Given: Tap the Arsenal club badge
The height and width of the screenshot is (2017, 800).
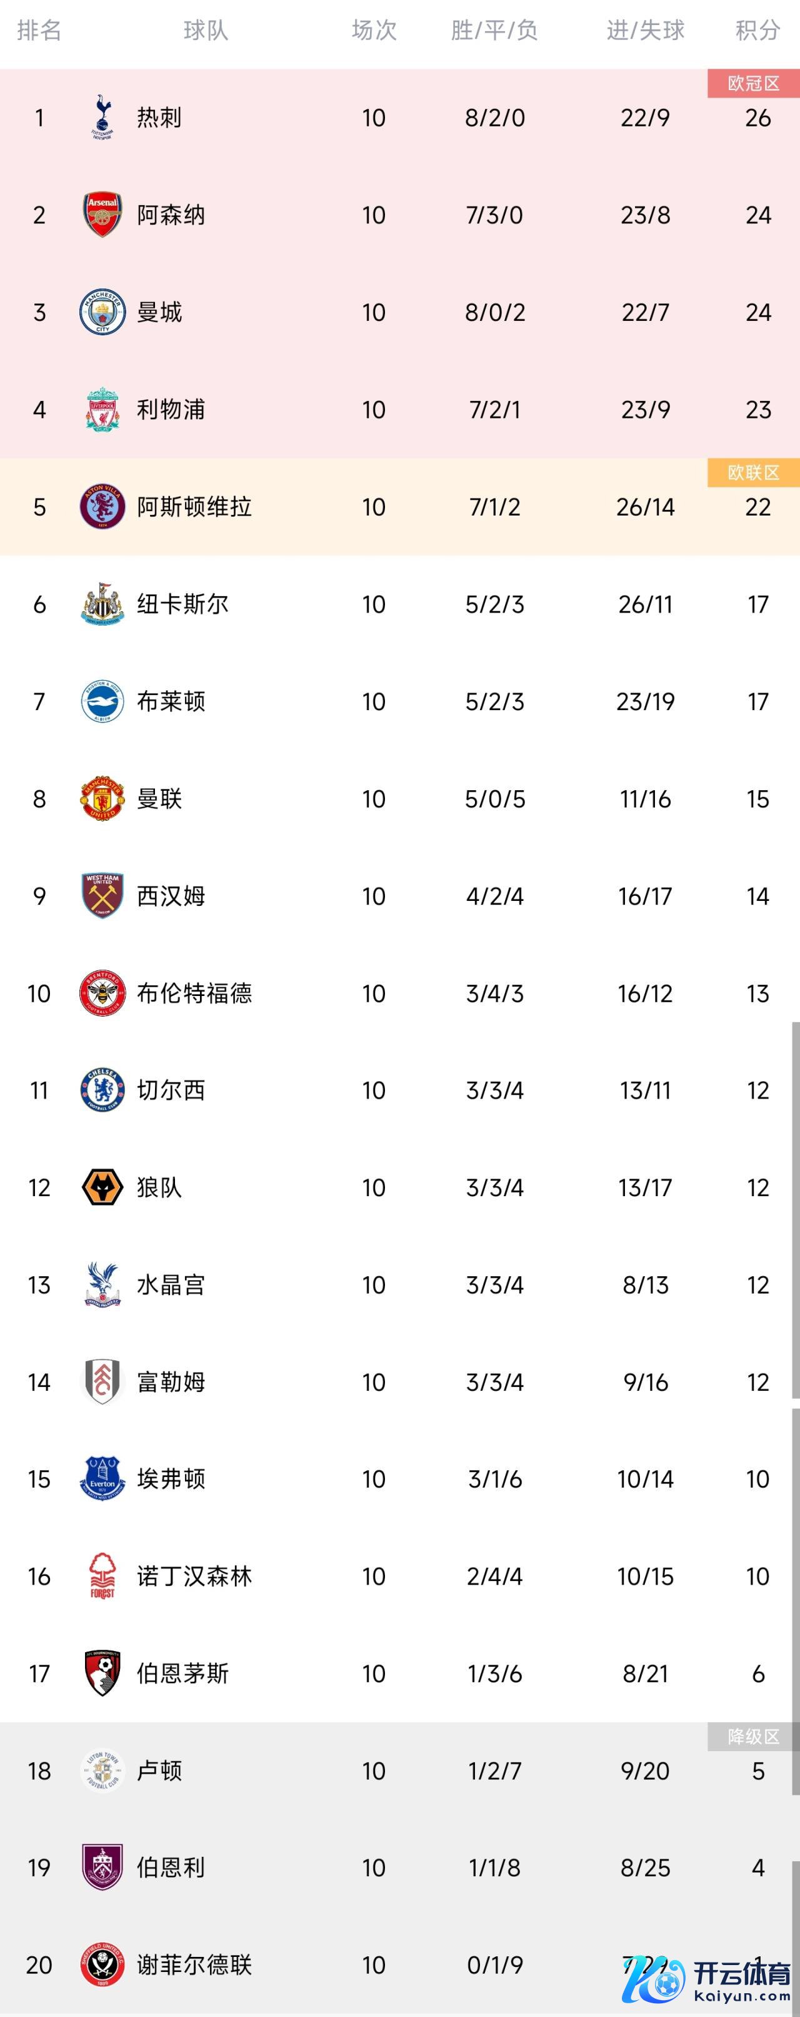Looking at the screenshot, I should pos(102,215).
